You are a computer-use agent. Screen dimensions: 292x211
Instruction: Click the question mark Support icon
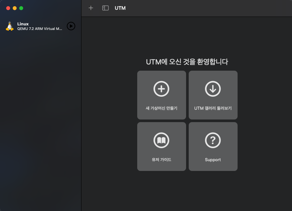coord(213,140)
